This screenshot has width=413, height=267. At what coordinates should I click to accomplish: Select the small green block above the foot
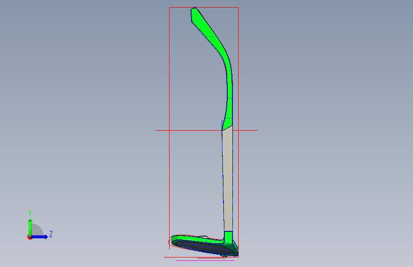tap(228, 237)
